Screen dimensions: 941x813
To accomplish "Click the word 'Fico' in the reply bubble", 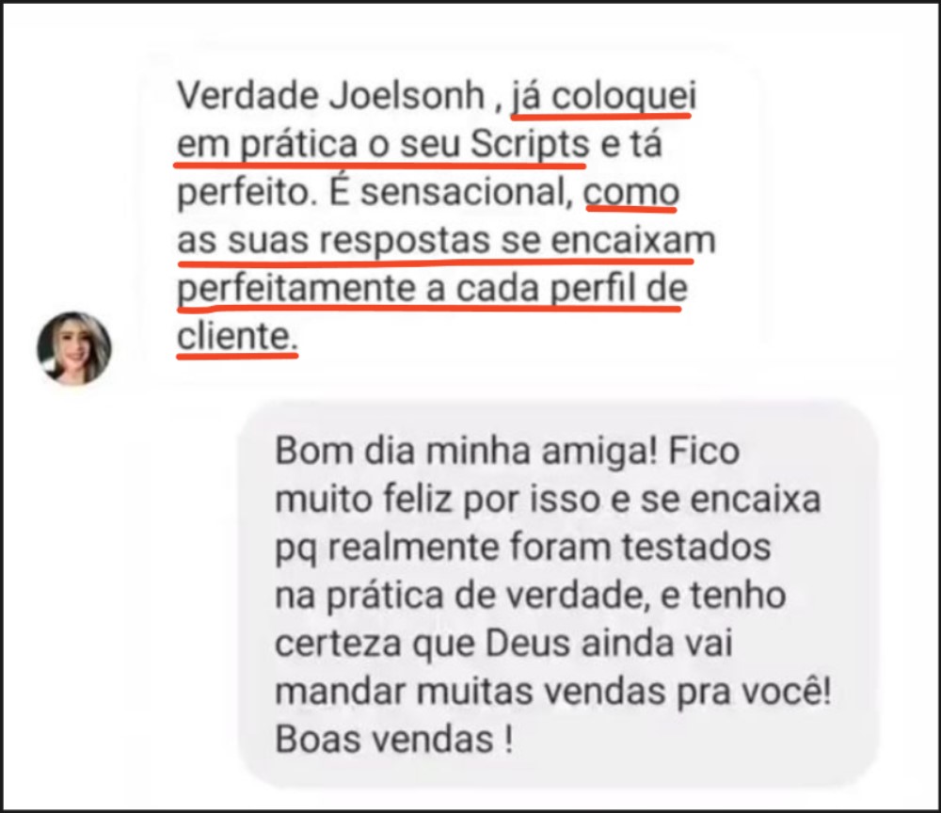I will coord(703,452).
